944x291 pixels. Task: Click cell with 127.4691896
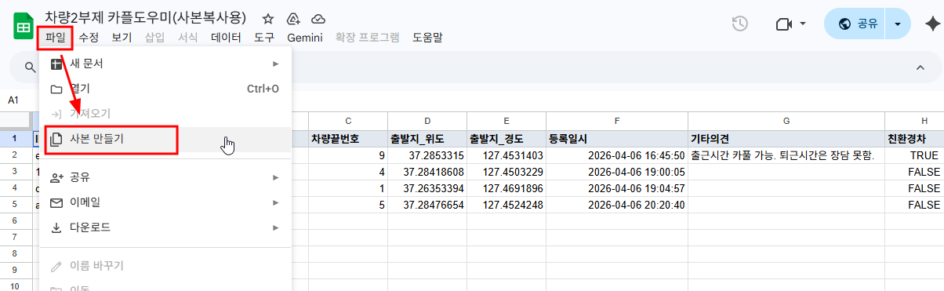(506, 188)
